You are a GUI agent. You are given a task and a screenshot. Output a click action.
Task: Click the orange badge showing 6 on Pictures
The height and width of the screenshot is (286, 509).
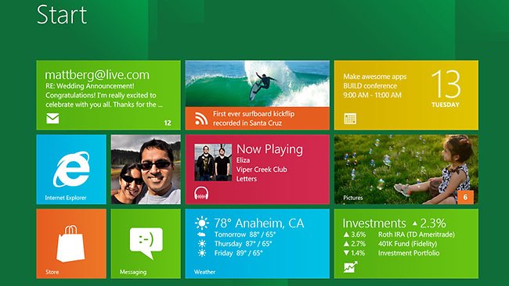coord(465,197)
